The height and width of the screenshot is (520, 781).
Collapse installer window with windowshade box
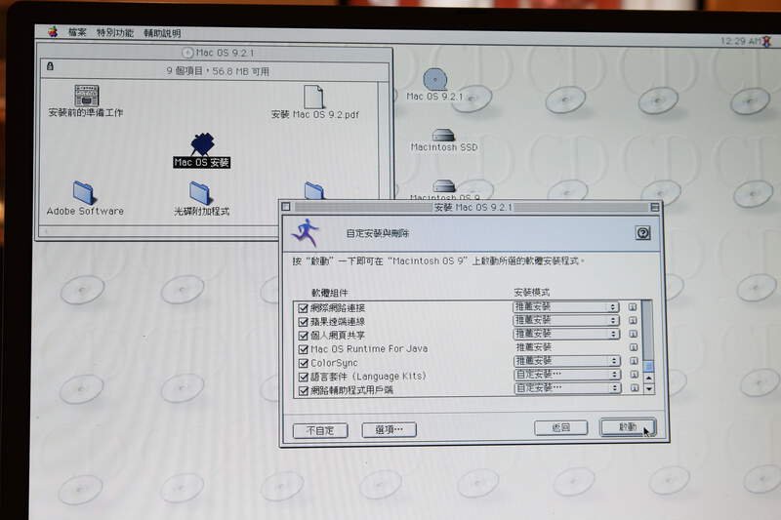pos(654,207)
